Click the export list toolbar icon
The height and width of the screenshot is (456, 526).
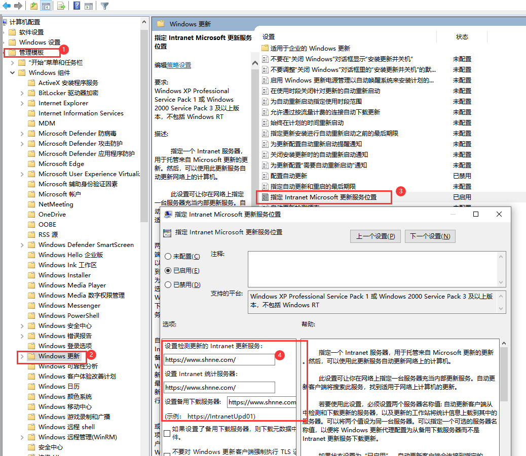click(61, 6)
